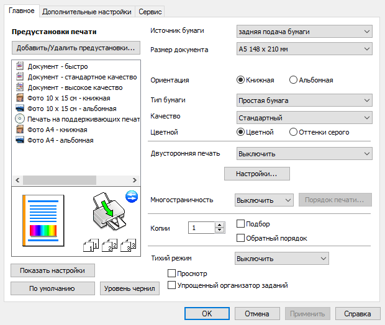
Task: Click the По умолчанию button
Action: point(53,288)
